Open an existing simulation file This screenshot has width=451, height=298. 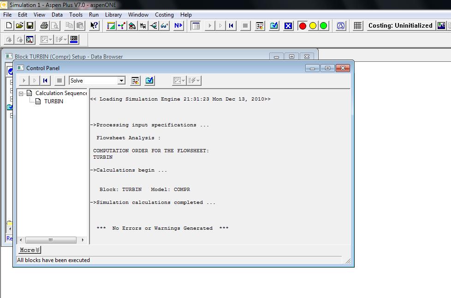[x=19, y=25]
